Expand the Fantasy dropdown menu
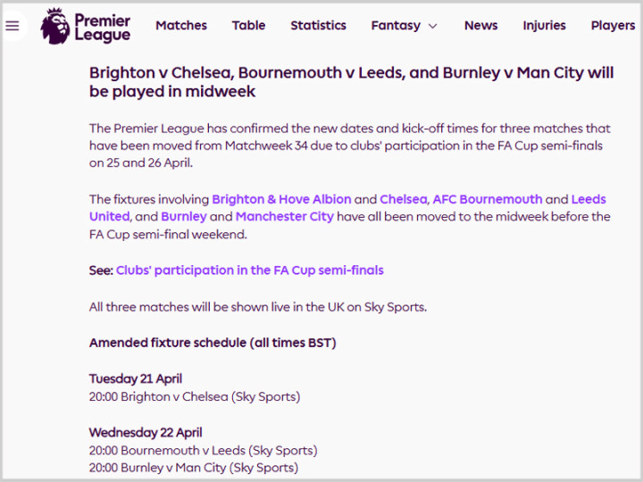Image resolution: width=643 pixels, height=482 pixels. tap(405, 26)
